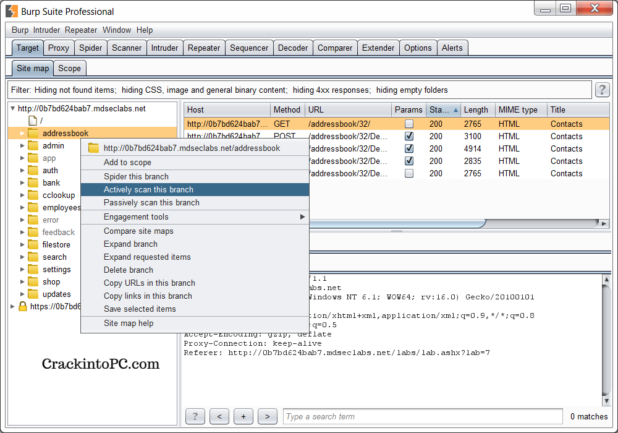Viewport: 618px width, 433px height.
Task: Choose Passively scan this branch
Action: [x=195, y=203]
